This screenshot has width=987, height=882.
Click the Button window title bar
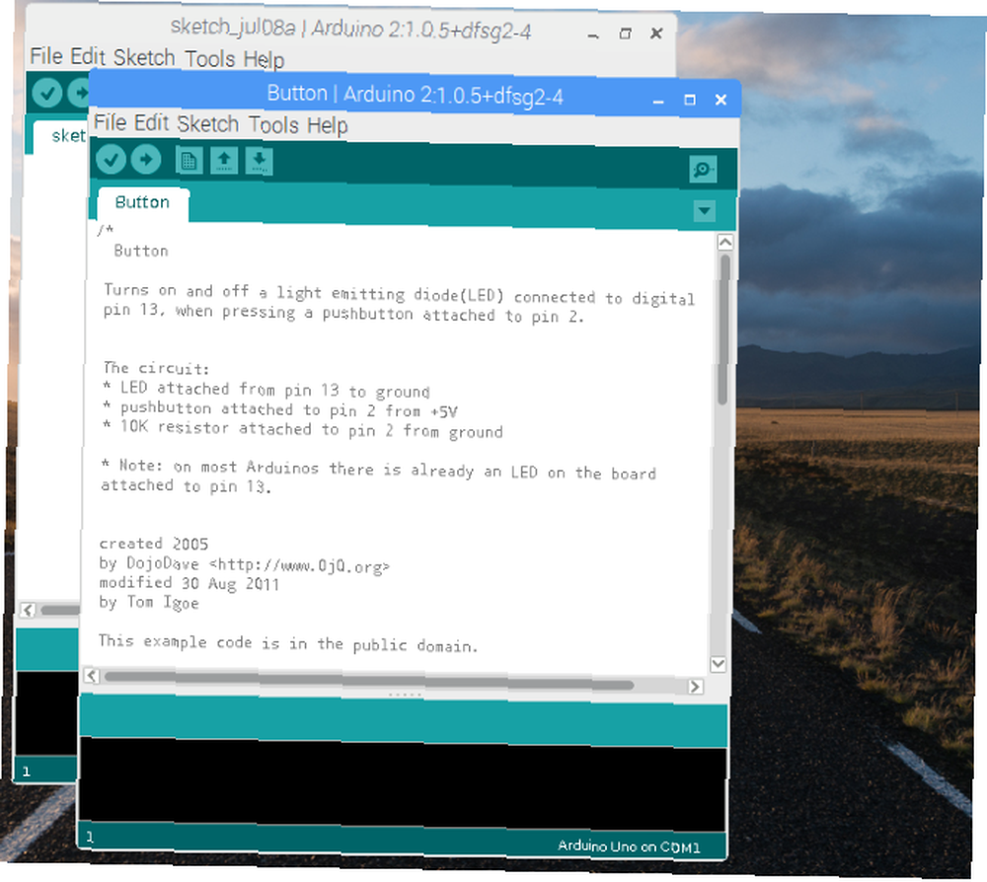point(415,95)
